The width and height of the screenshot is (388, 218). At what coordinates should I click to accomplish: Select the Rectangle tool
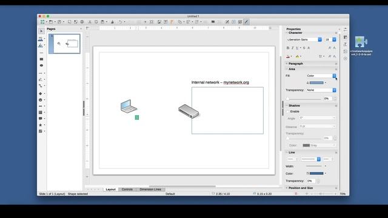pyautogui.click(x=41, y=59)
